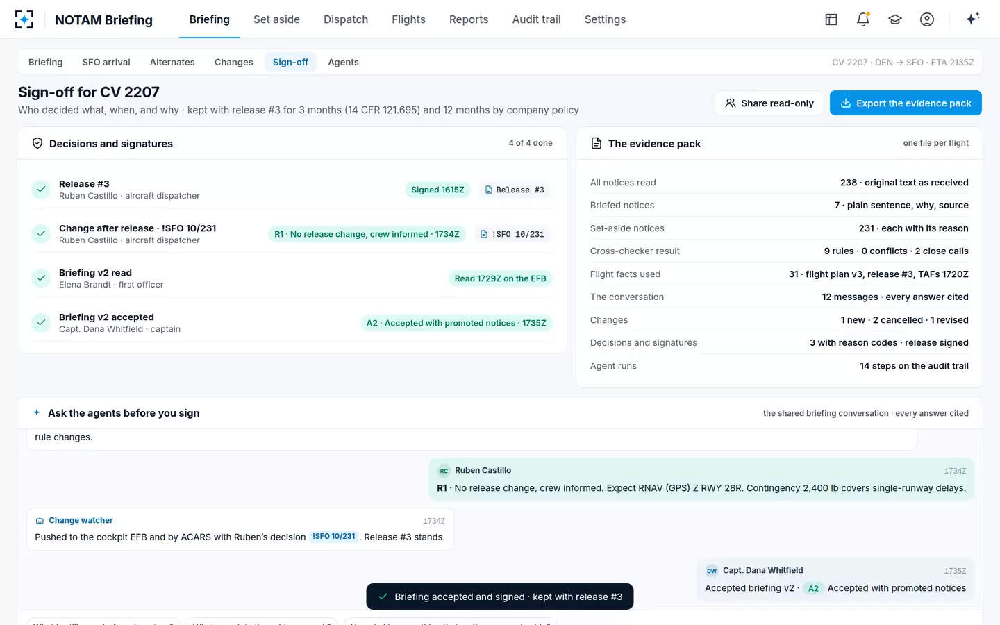This screenshot has height=625, width=1000.
Task: Switch to the Set aside top tab
Action: click(x=276, y=19)
